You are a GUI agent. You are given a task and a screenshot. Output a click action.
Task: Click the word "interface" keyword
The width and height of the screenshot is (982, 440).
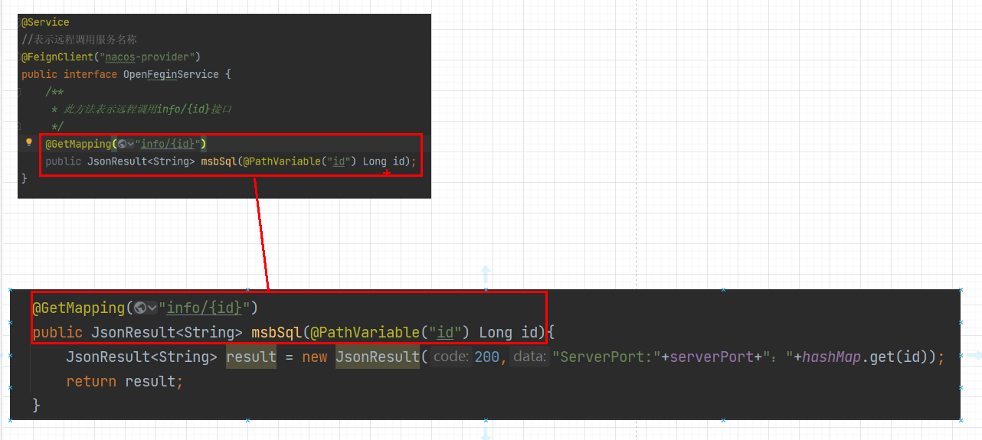tap(90, 74)
